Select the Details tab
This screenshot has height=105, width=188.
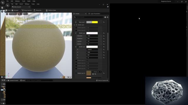coord(77,14)
